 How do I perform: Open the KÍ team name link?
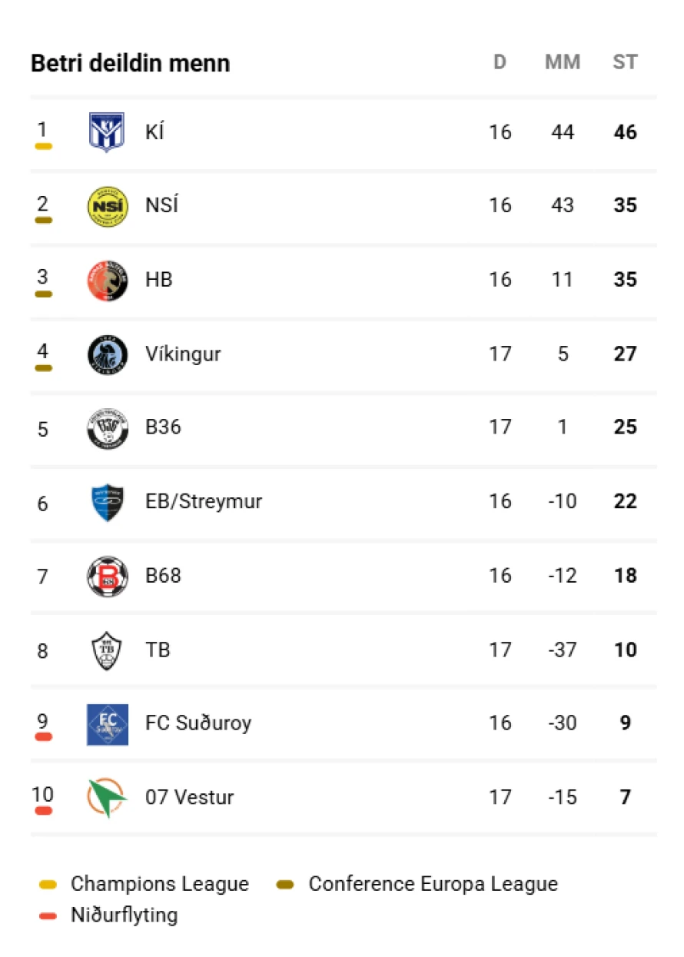pyautogui.click(x=154, y=132)
